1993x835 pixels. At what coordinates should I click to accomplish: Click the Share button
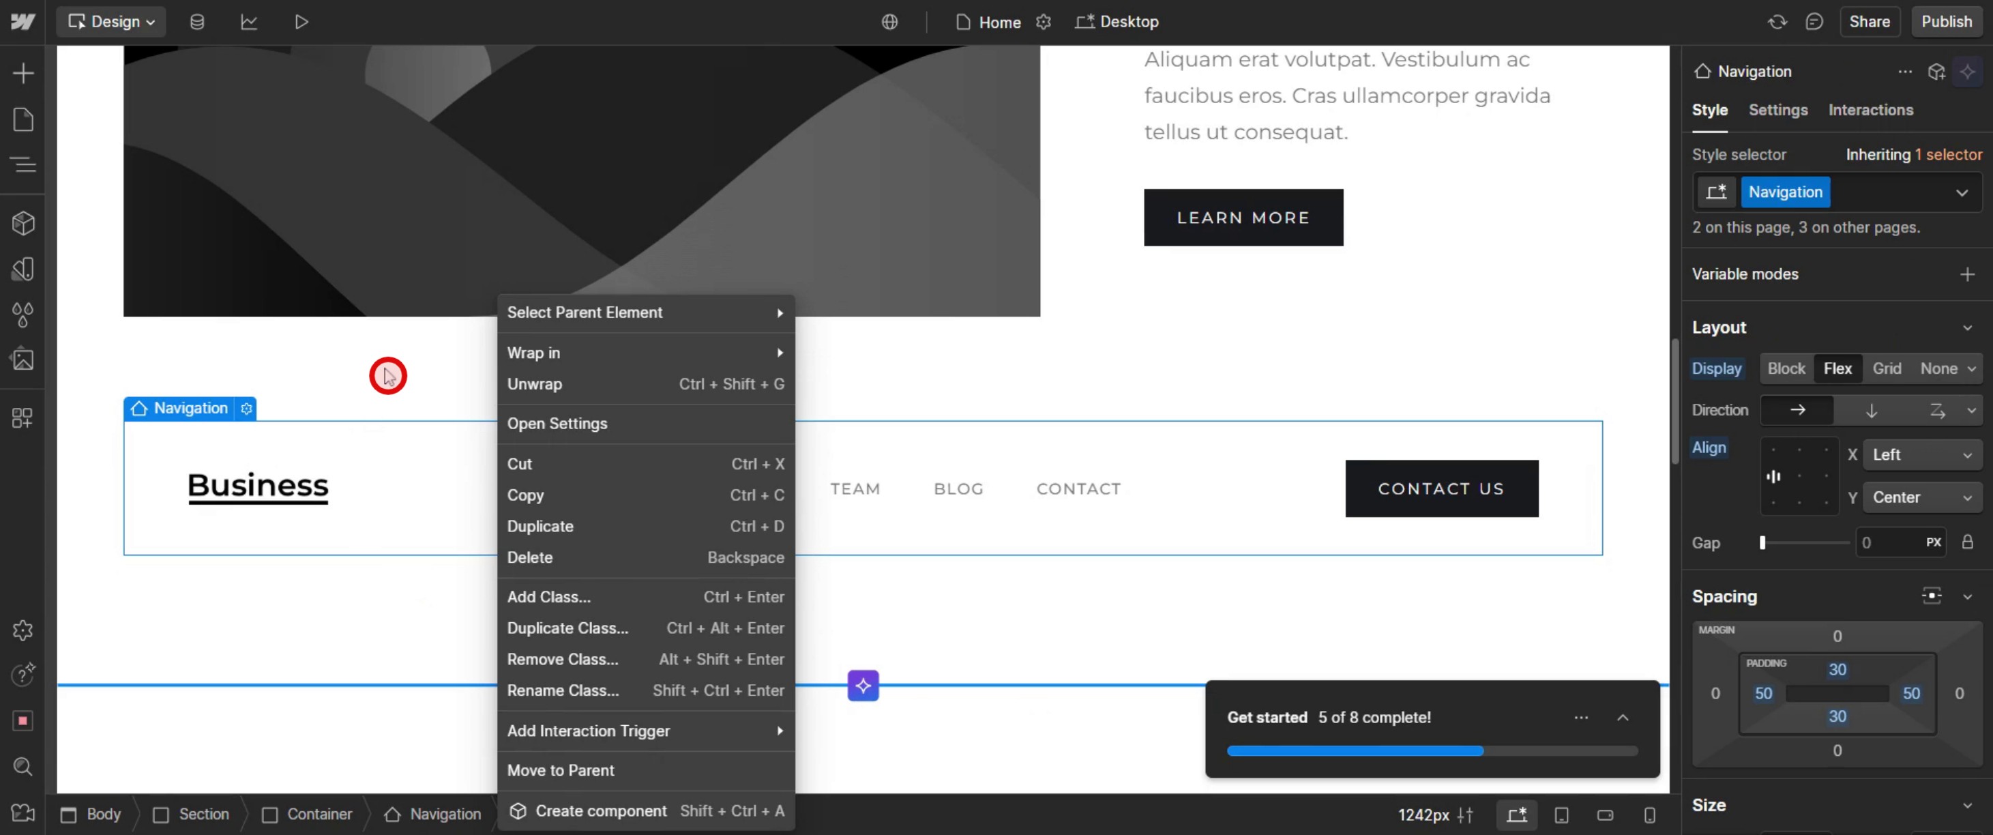point(1868,22)
